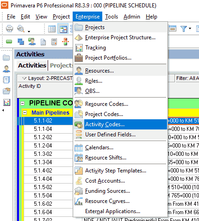Show the Activity Table view icon
Viewport: 199px width, 221px height.
tap(52, 29)
